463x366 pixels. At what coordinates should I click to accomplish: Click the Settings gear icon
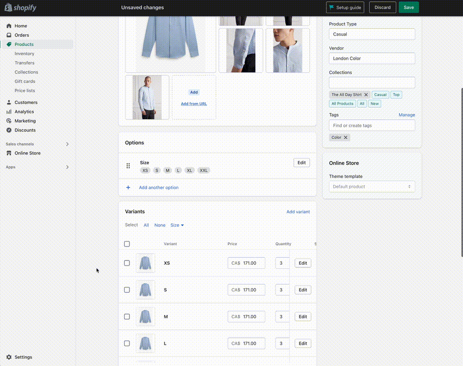pyautogui.click(x=9, y=357)
